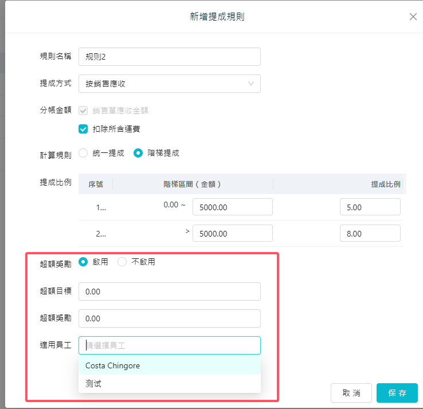Click the disabled 銷售單應收金額 checkbox
Screen dimensions: 423x409
coord(83,111)
